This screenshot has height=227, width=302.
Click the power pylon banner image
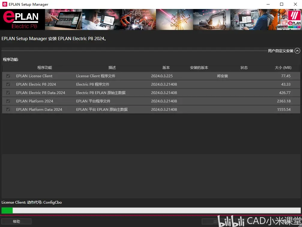[175, 19]
